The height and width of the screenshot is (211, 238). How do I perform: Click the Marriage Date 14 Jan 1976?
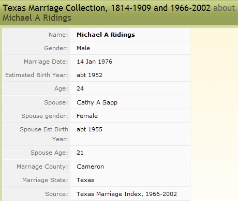94,62
